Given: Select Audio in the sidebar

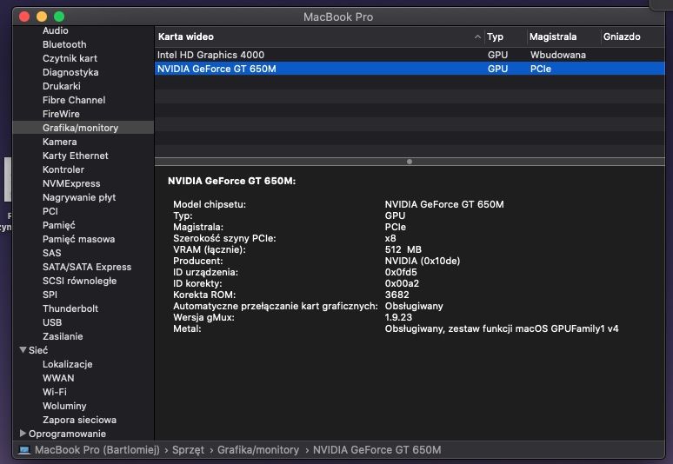Looking at the screenshot, I should tap(55, 30).
